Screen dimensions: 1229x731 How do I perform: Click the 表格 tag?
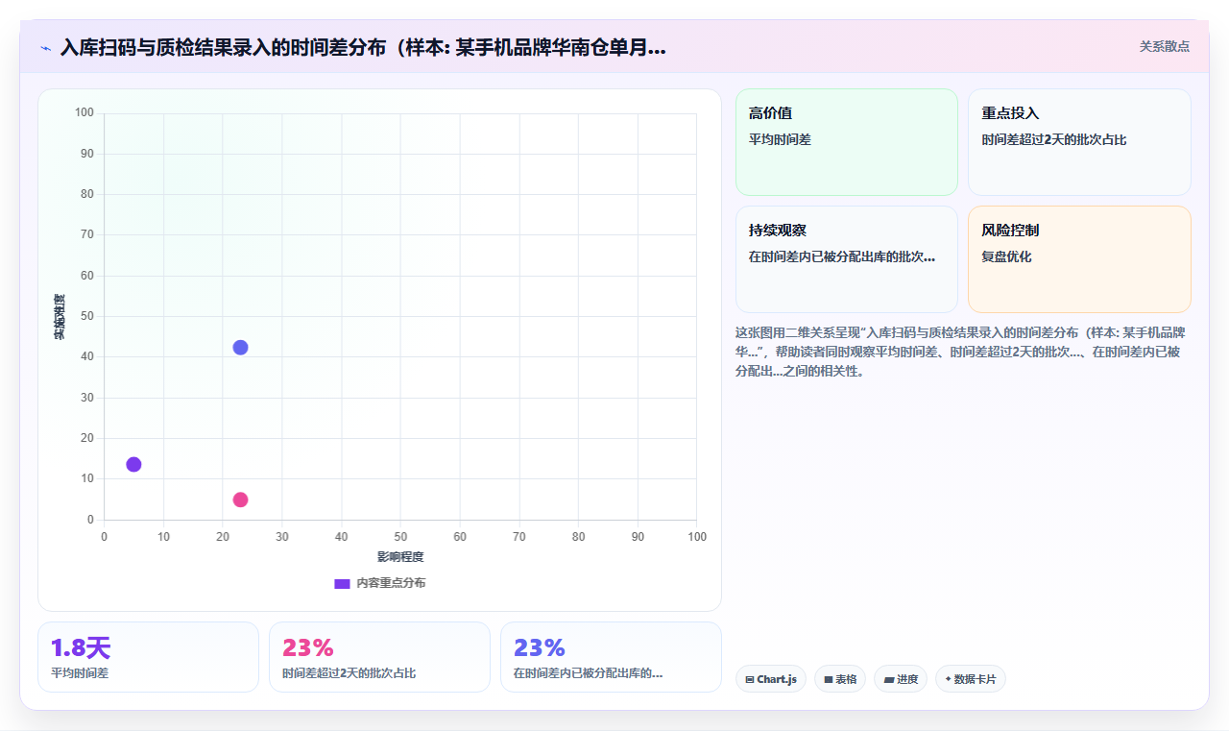(x=840, y=679)
